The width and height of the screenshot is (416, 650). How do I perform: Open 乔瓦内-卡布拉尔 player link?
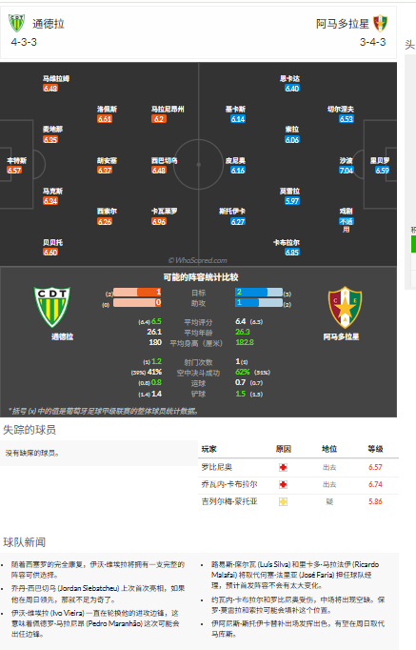pos(229,484)
